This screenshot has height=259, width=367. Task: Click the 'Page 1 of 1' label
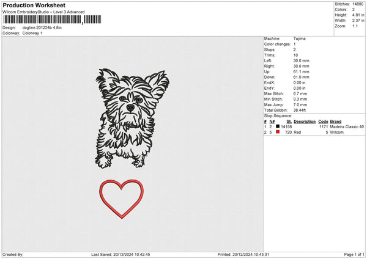tap(354, 255)
